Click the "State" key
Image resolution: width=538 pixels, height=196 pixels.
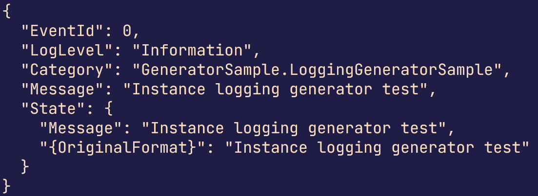pos(53,109)
